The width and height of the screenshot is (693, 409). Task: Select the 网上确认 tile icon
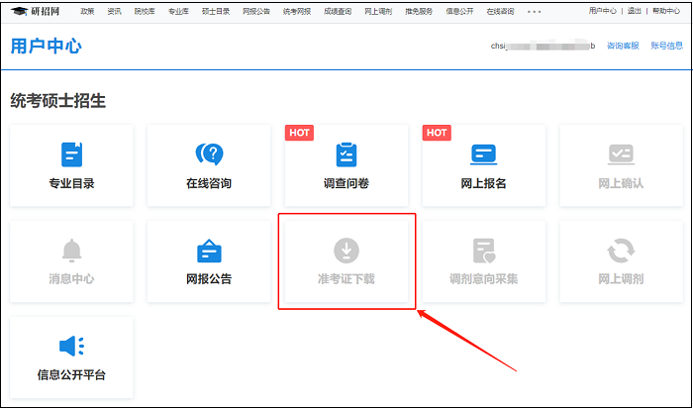[621, 154]
